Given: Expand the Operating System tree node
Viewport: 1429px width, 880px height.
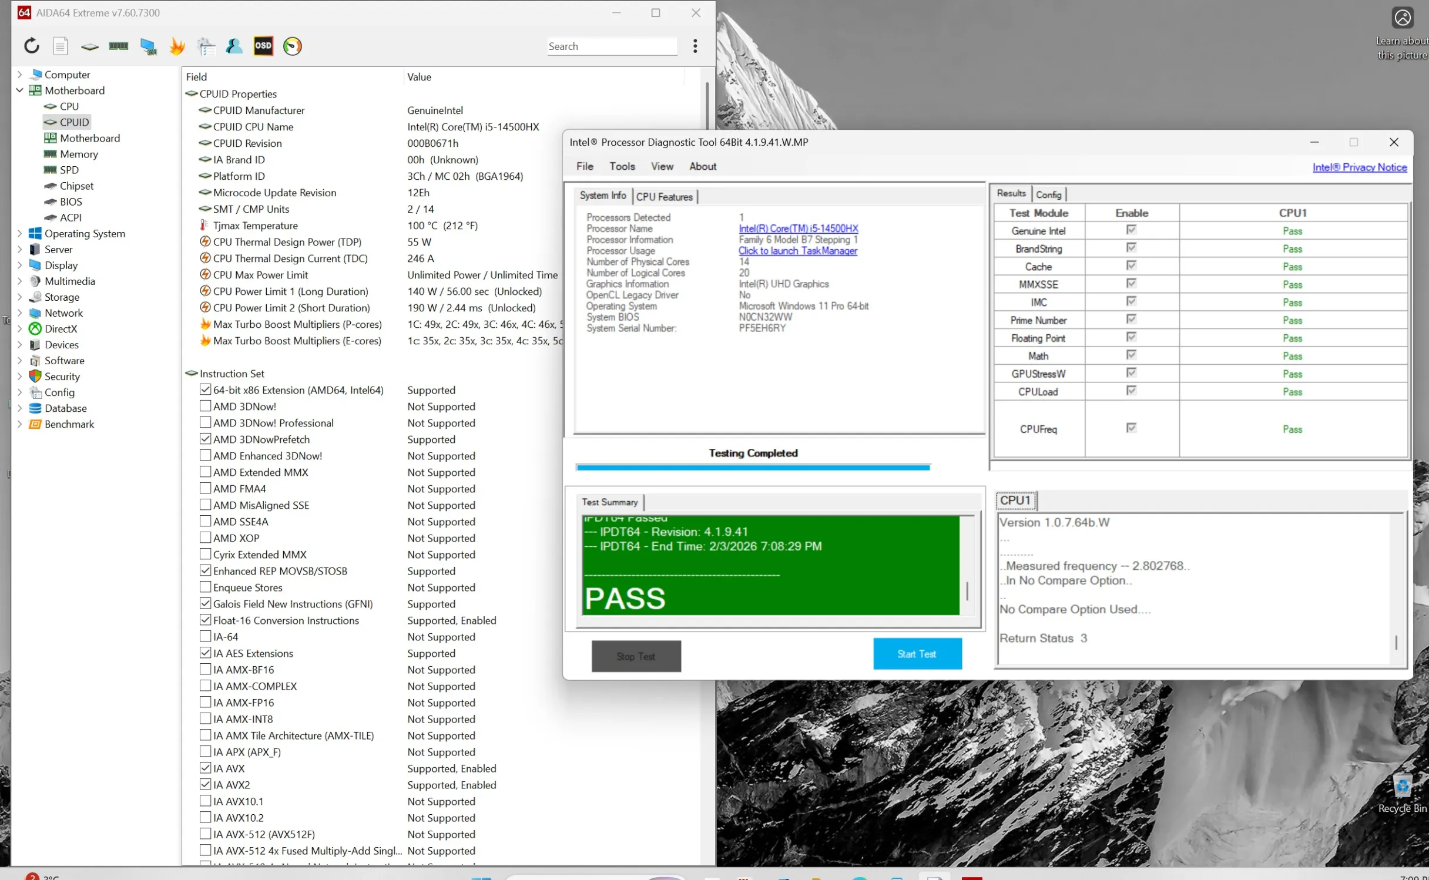Looking at the screenshot, I should 19,233.
